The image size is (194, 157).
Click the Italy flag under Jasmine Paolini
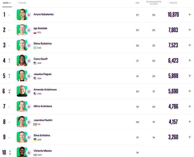(x=35, y=124)
